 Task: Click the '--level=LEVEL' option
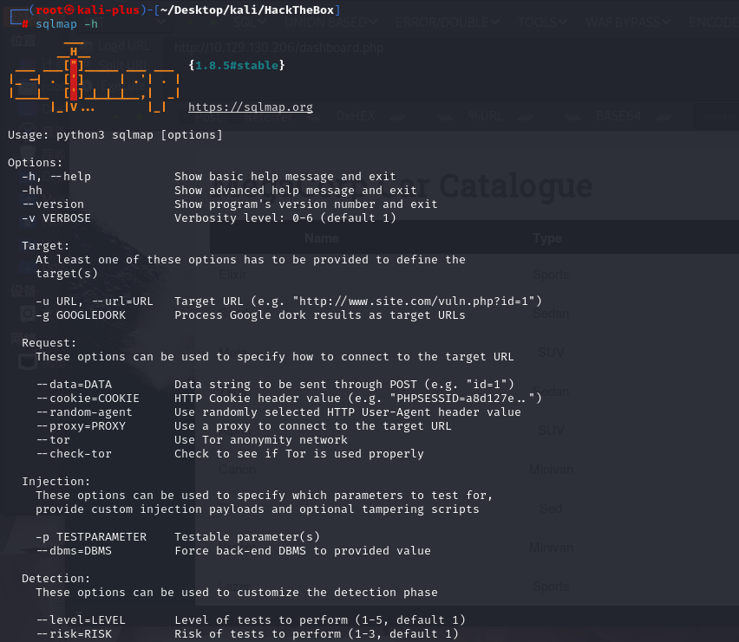(x=81, y=620)
